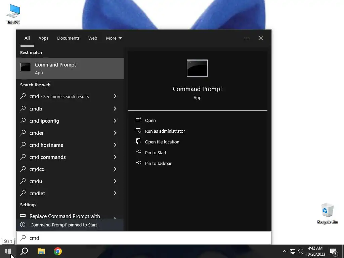Launch Google Chrome from the taskbar
Screen dimensions: 344x258
tap(58, 251)
